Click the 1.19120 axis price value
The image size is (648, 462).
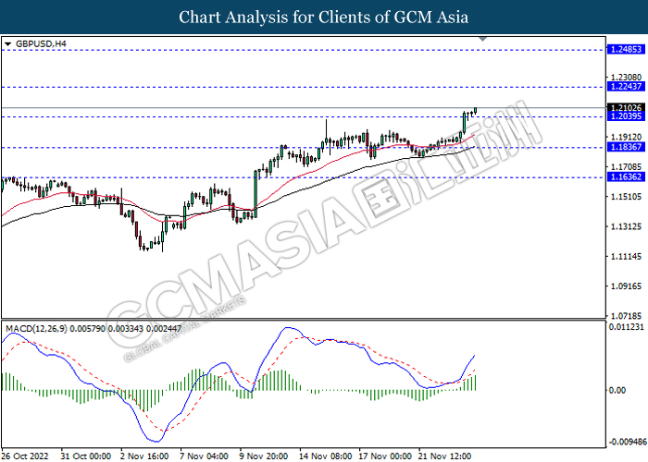pos(626,137)
